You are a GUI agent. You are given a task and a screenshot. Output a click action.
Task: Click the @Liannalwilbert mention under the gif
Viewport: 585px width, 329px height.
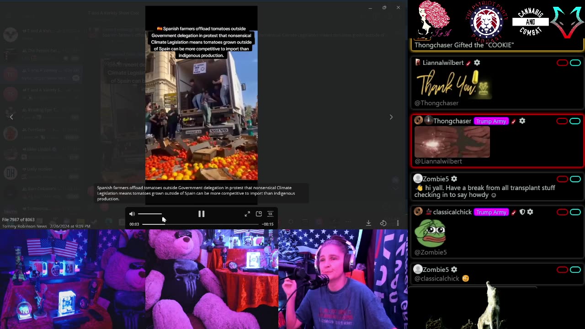click(x=438, y=161)
